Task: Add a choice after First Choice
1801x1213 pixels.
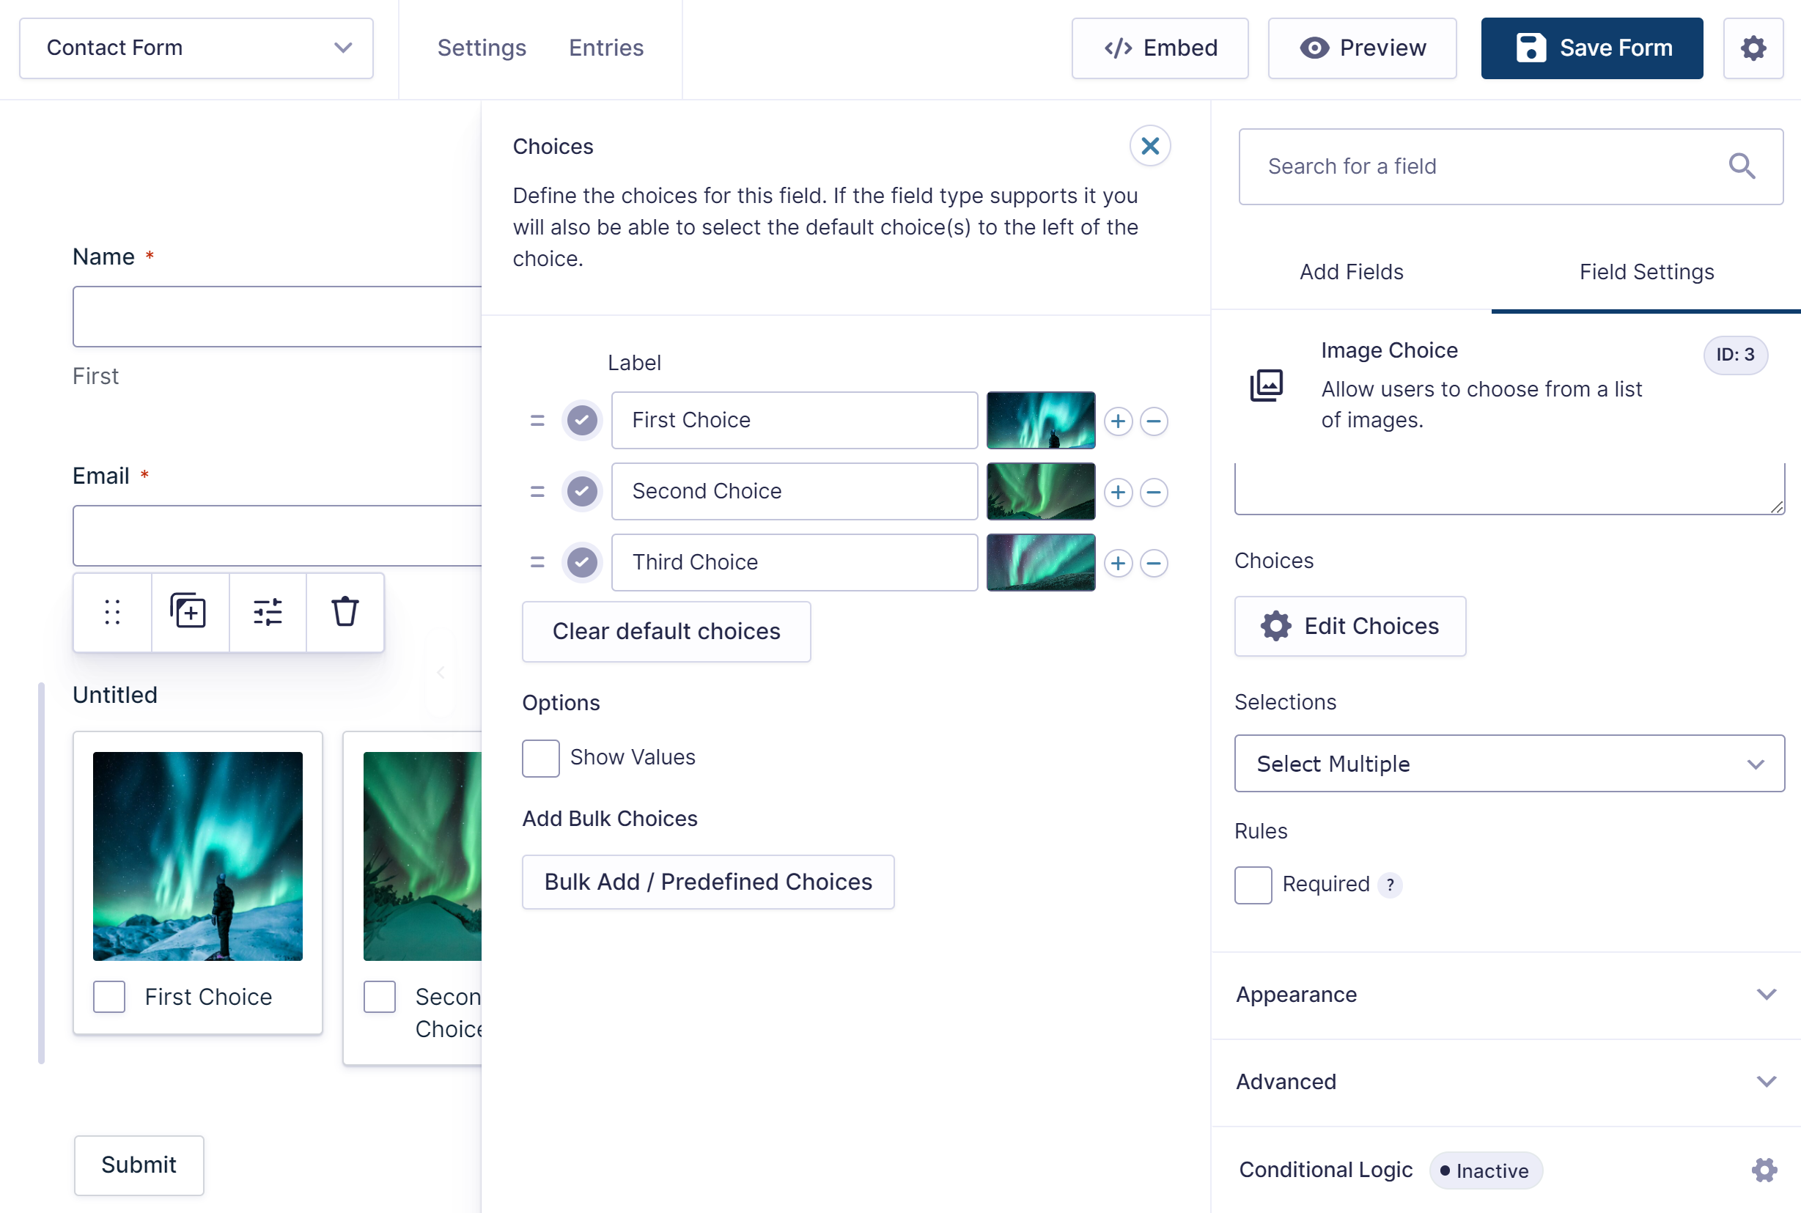Action: pos(1118,421)
